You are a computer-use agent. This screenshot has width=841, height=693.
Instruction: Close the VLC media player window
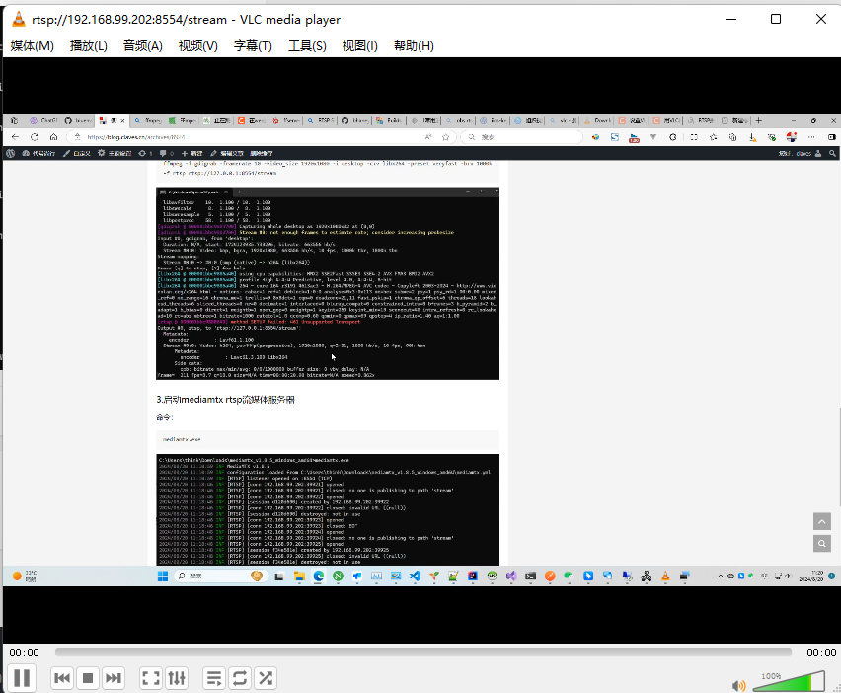pyautogui.click(x=820, y=20)
